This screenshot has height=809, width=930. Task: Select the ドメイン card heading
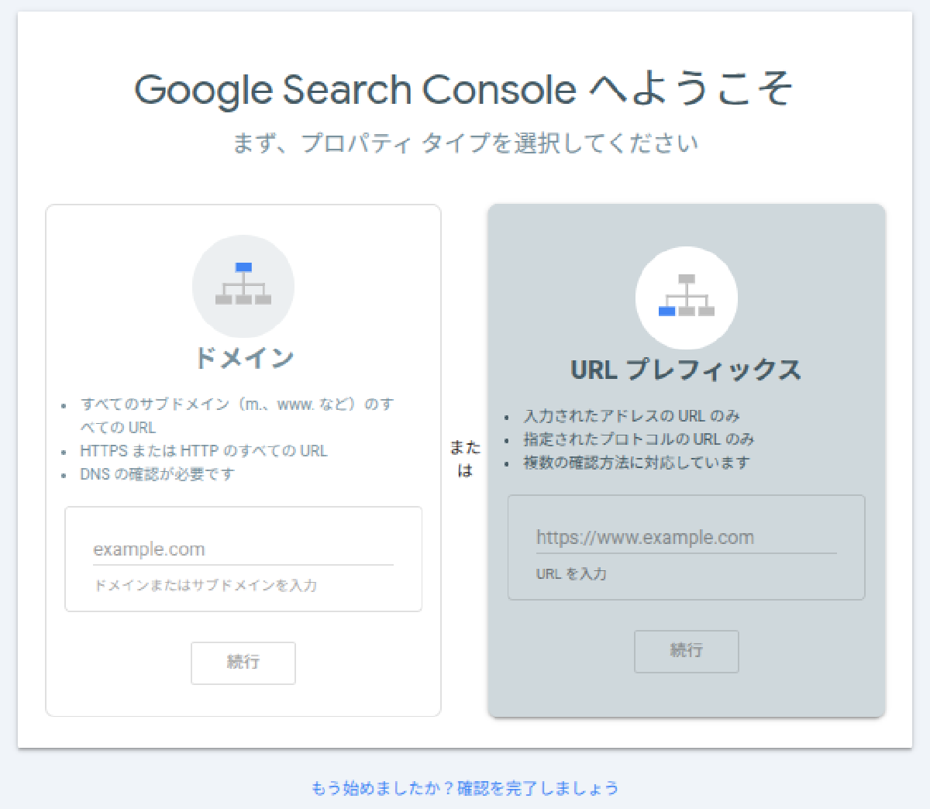pyautogui.click(x=244, y=358)
